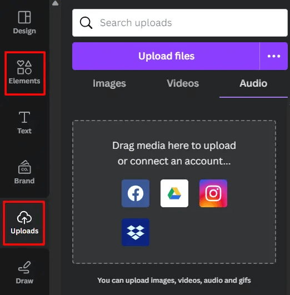Connect Instagram account icon
This screenshot has width=290, height=295.
point(213,193)
